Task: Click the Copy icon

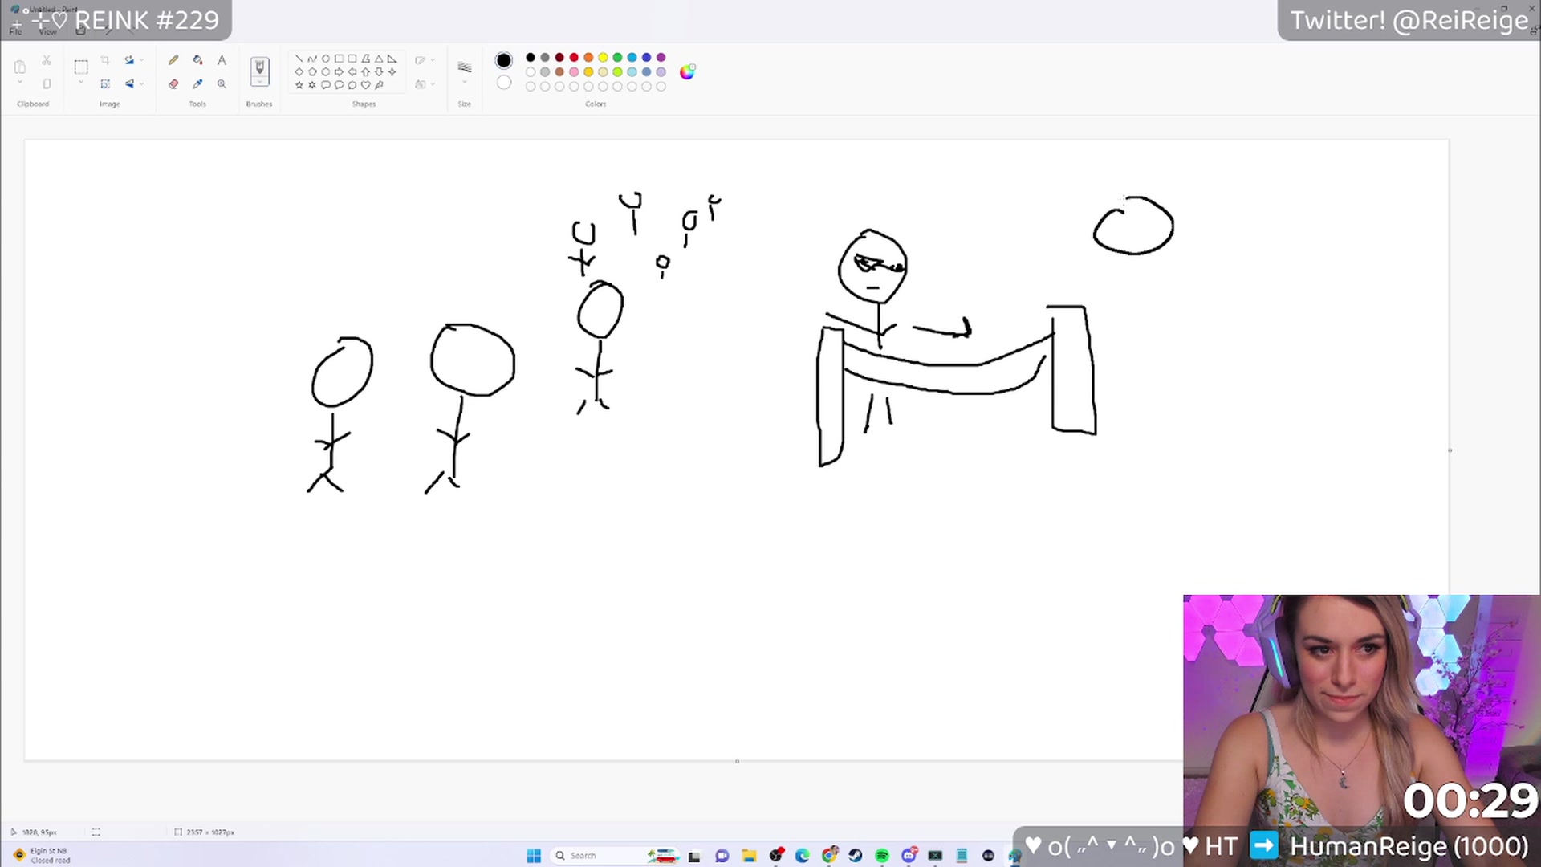Action: pos(47,83)
